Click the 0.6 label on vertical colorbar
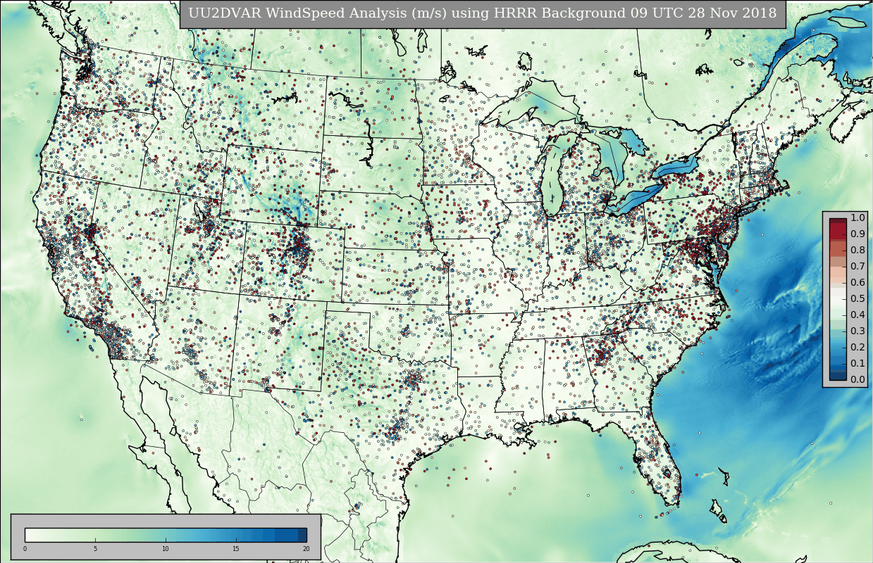 pyautogui.click(x=857, y=282)
